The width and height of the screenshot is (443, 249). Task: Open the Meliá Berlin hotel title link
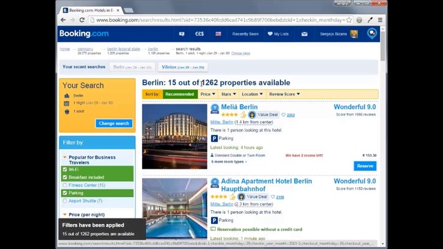coord(239,107)
